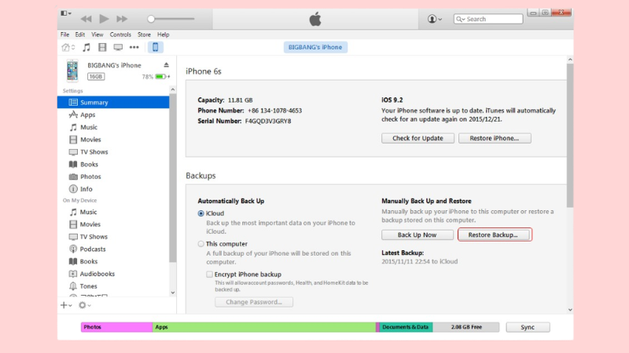Image resolution: width=629 pixels, height=353 pixels.
Task: Open the Edit menu
Action: tap(80, 35)
